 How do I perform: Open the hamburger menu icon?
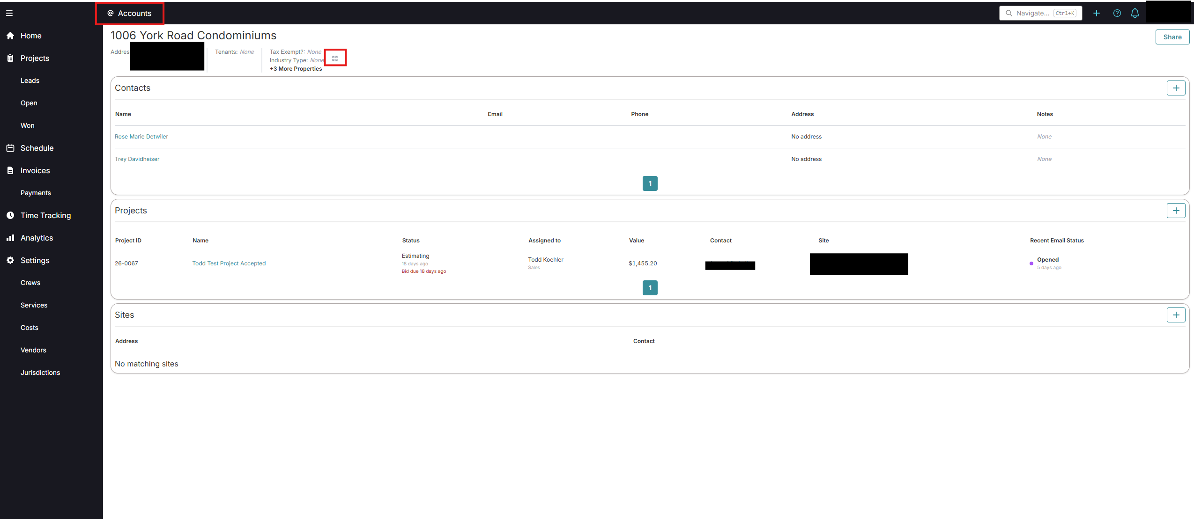[9, 13]
